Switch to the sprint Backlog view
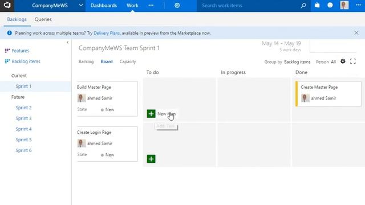Screen dimensions: 365x205 (86, 61)
